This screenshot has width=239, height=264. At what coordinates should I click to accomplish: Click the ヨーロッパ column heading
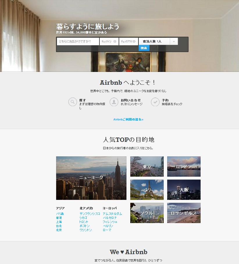(x=110, y=208)
